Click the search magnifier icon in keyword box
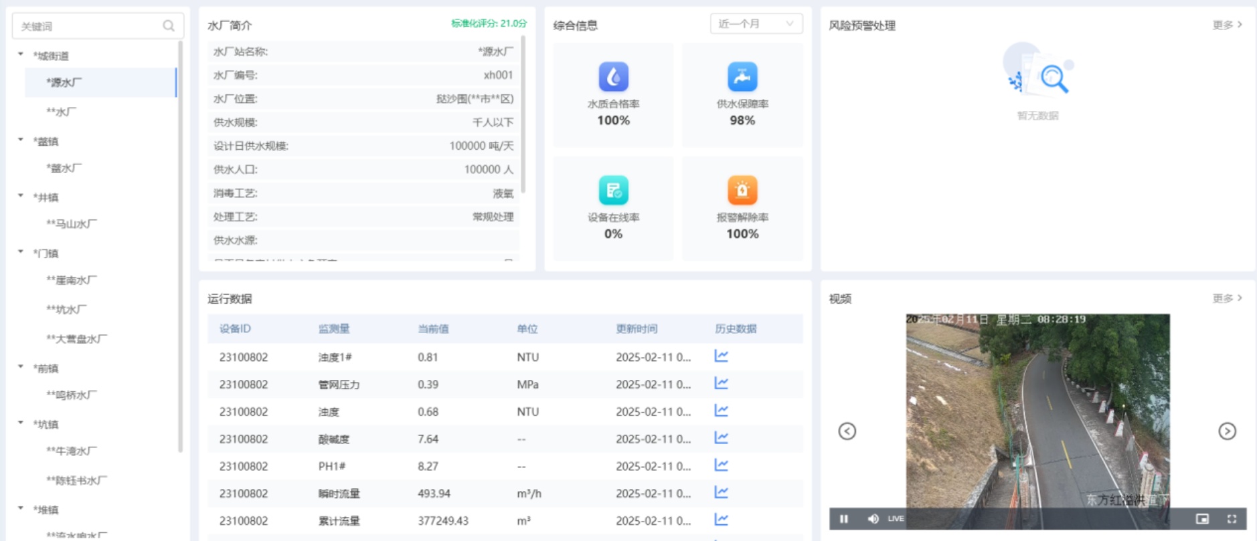 click(x=169, y=26)
